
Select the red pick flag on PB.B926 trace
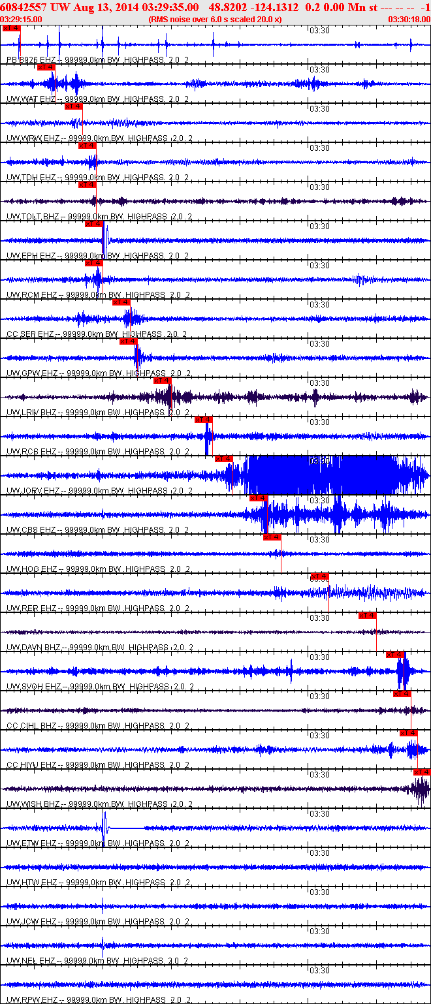11,28
